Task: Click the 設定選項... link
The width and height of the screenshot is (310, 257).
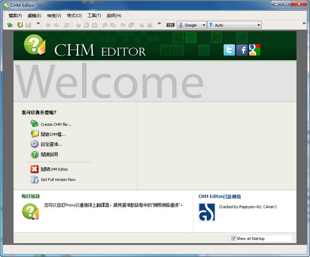Action: pyautogui.click(x=51, y=144)
